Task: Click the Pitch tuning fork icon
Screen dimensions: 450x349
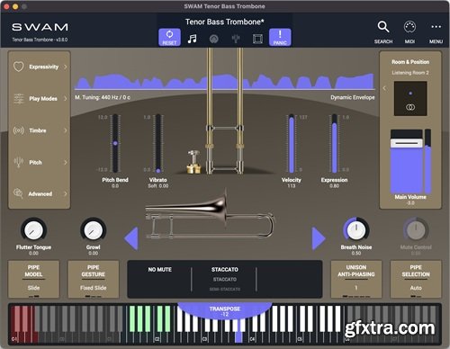Action: pos(19,162)
